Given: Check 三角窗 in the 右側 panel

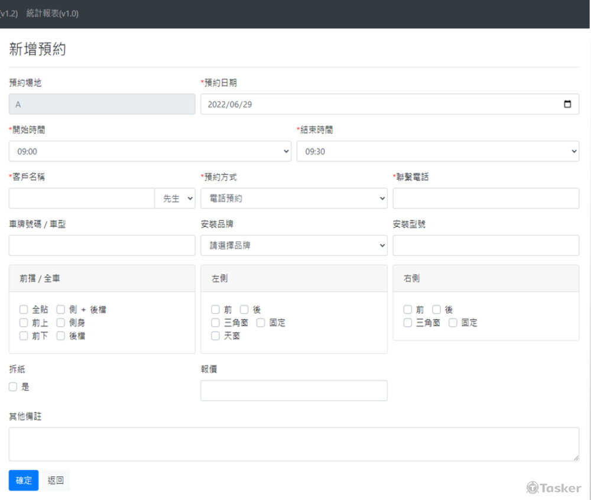Looking at the screenshot, I should click(408, 323).
